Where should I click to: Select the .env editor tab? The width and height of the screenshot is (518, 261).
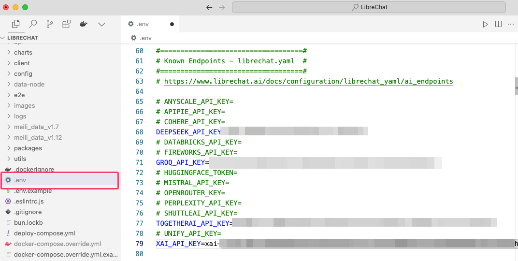pyautogui.click(x=143, y=24)
